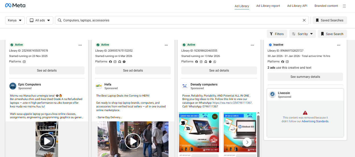Open the Hefa advertiser name link
This screenshot has height=157, width=355.
point(108,84)
